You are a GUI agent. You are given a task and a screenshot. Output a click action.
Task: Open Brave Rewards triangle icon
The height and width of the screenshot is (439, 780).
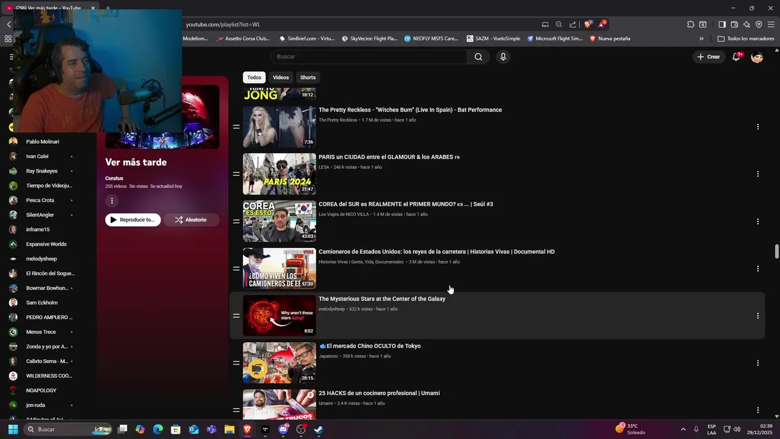602,24
